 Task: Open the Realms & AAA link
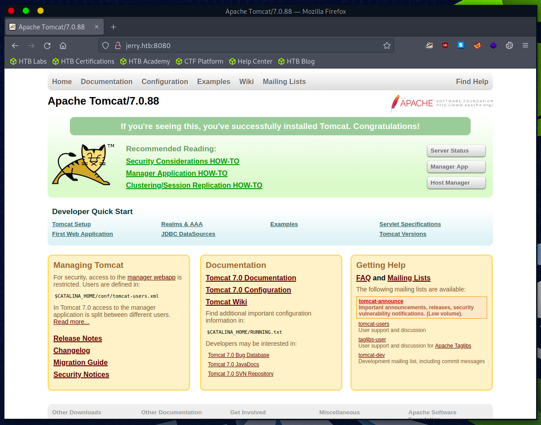click(182, 224)
